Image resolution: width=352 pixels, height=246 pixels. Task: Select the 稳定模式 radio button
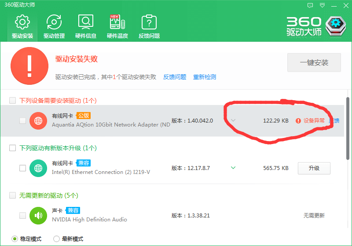(15, 239)
